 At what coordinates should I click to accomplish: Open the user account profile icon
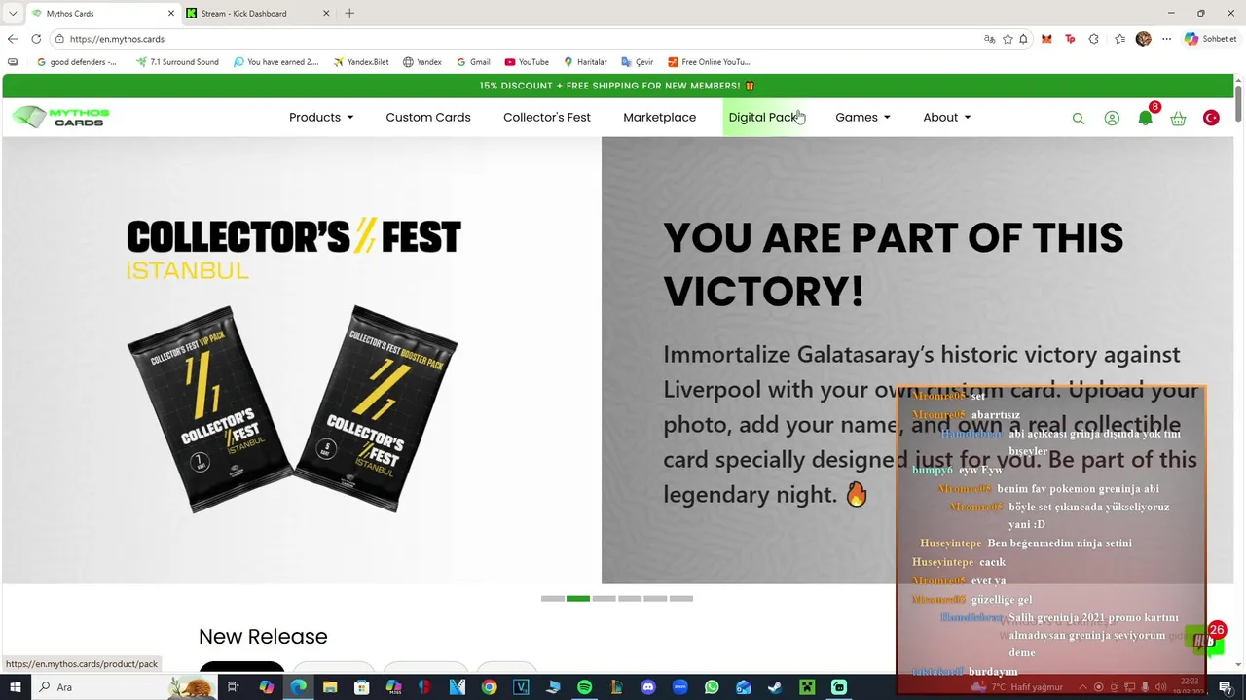tap(1112, 118)
